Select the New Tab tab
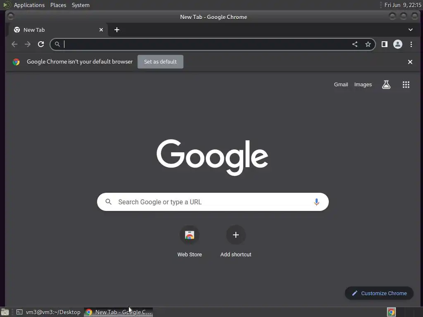Viewport: 423px width, 317px height. pyautogui.click(x=59, y=30)
